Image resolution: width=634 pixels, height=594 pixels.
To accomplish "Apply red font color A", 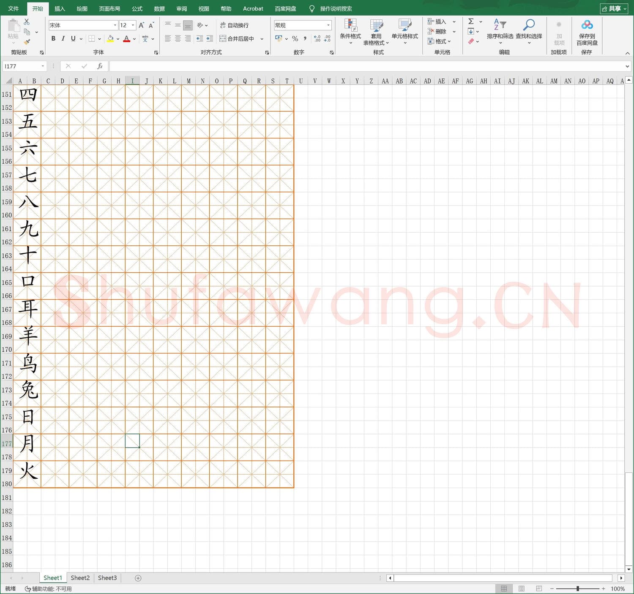I will (x=127, y=38).
